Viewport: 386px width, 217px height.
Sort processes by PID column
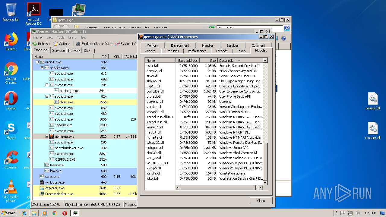click(101, 57)
